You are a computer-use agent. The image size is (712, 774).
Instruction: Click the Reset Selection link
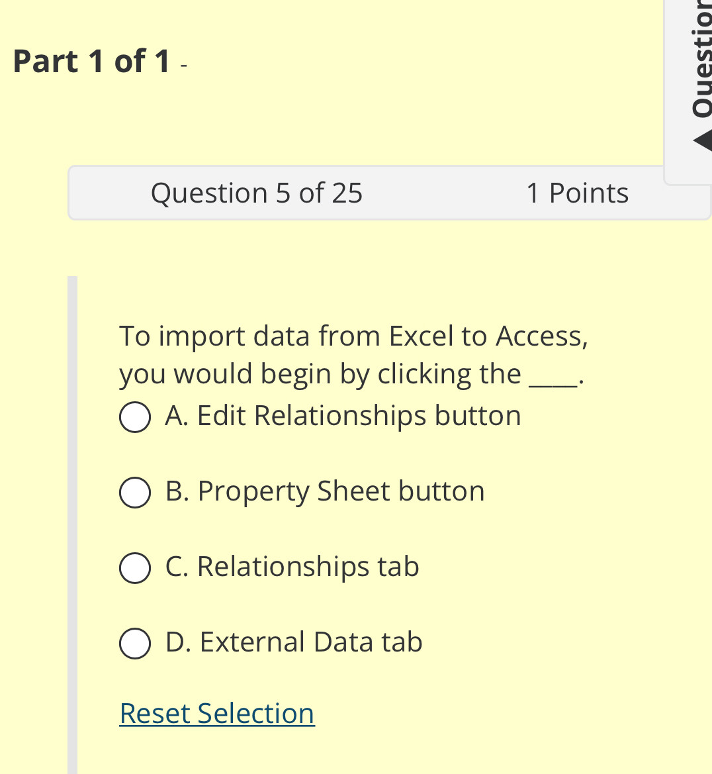coord(216,713)
